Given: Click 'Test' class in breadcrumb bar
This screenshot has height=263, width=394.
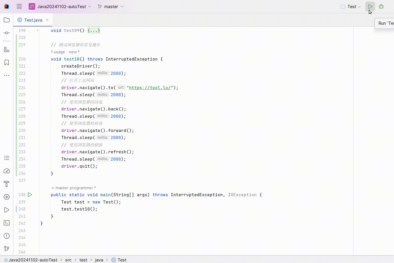Looking at the screenshot, I should (x=119, y=260).
